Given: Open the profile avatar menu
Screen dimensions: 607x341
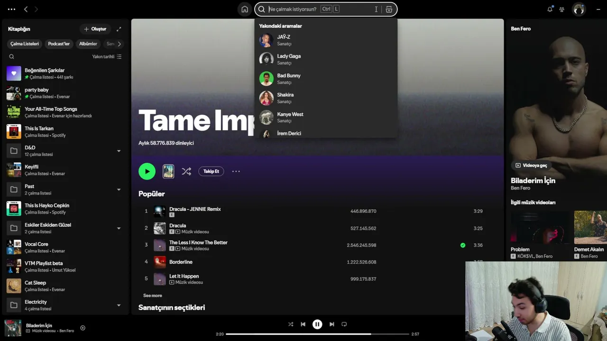Looking at the screenshot, I should [579, 9].
